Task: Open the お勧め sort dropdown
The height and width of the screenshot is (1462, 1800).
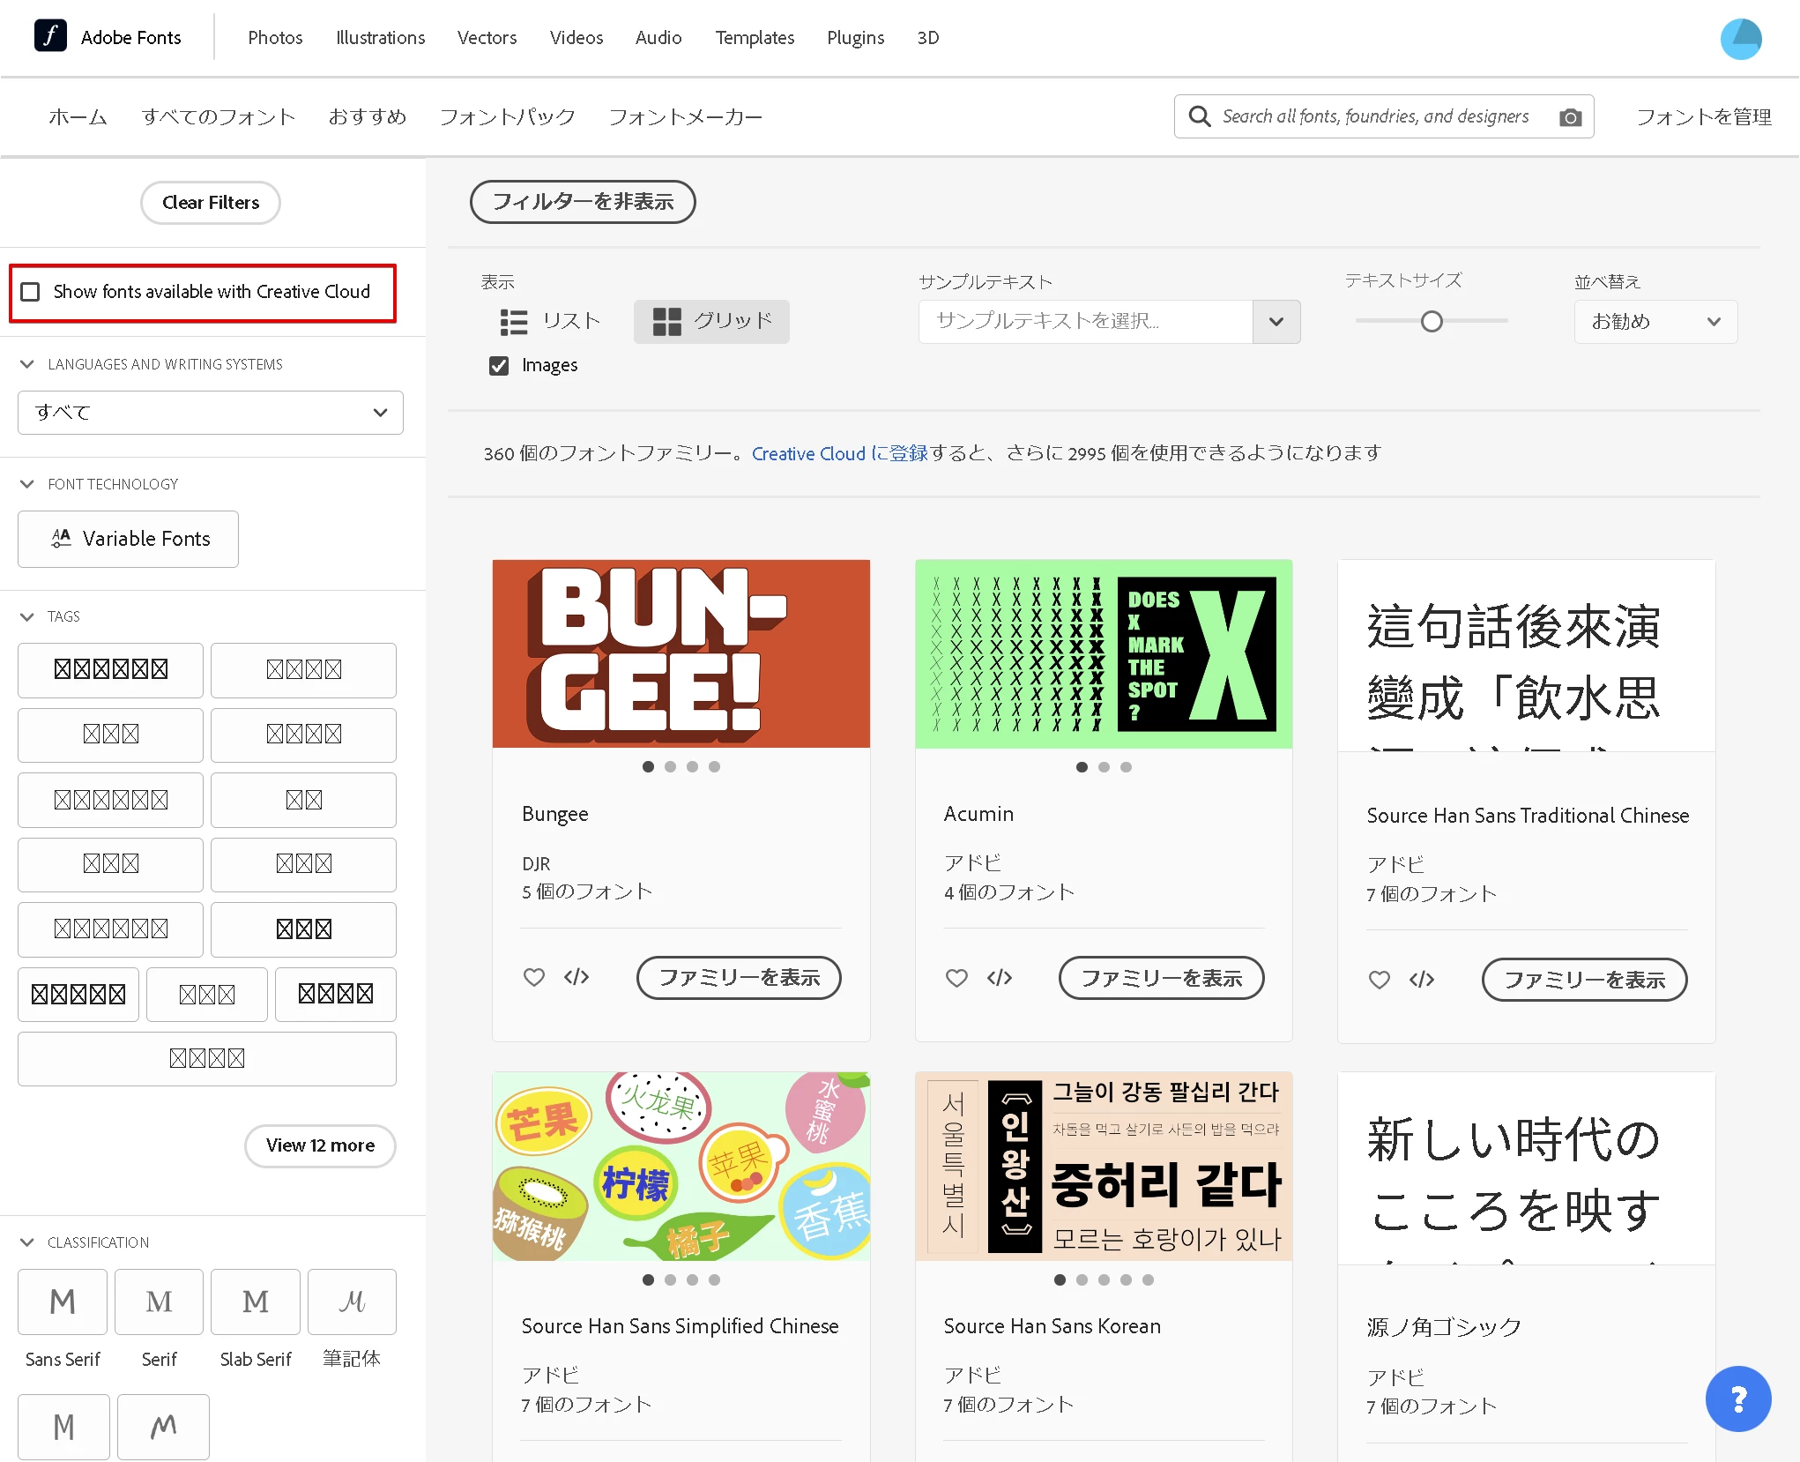Action: click(1655, 322)
